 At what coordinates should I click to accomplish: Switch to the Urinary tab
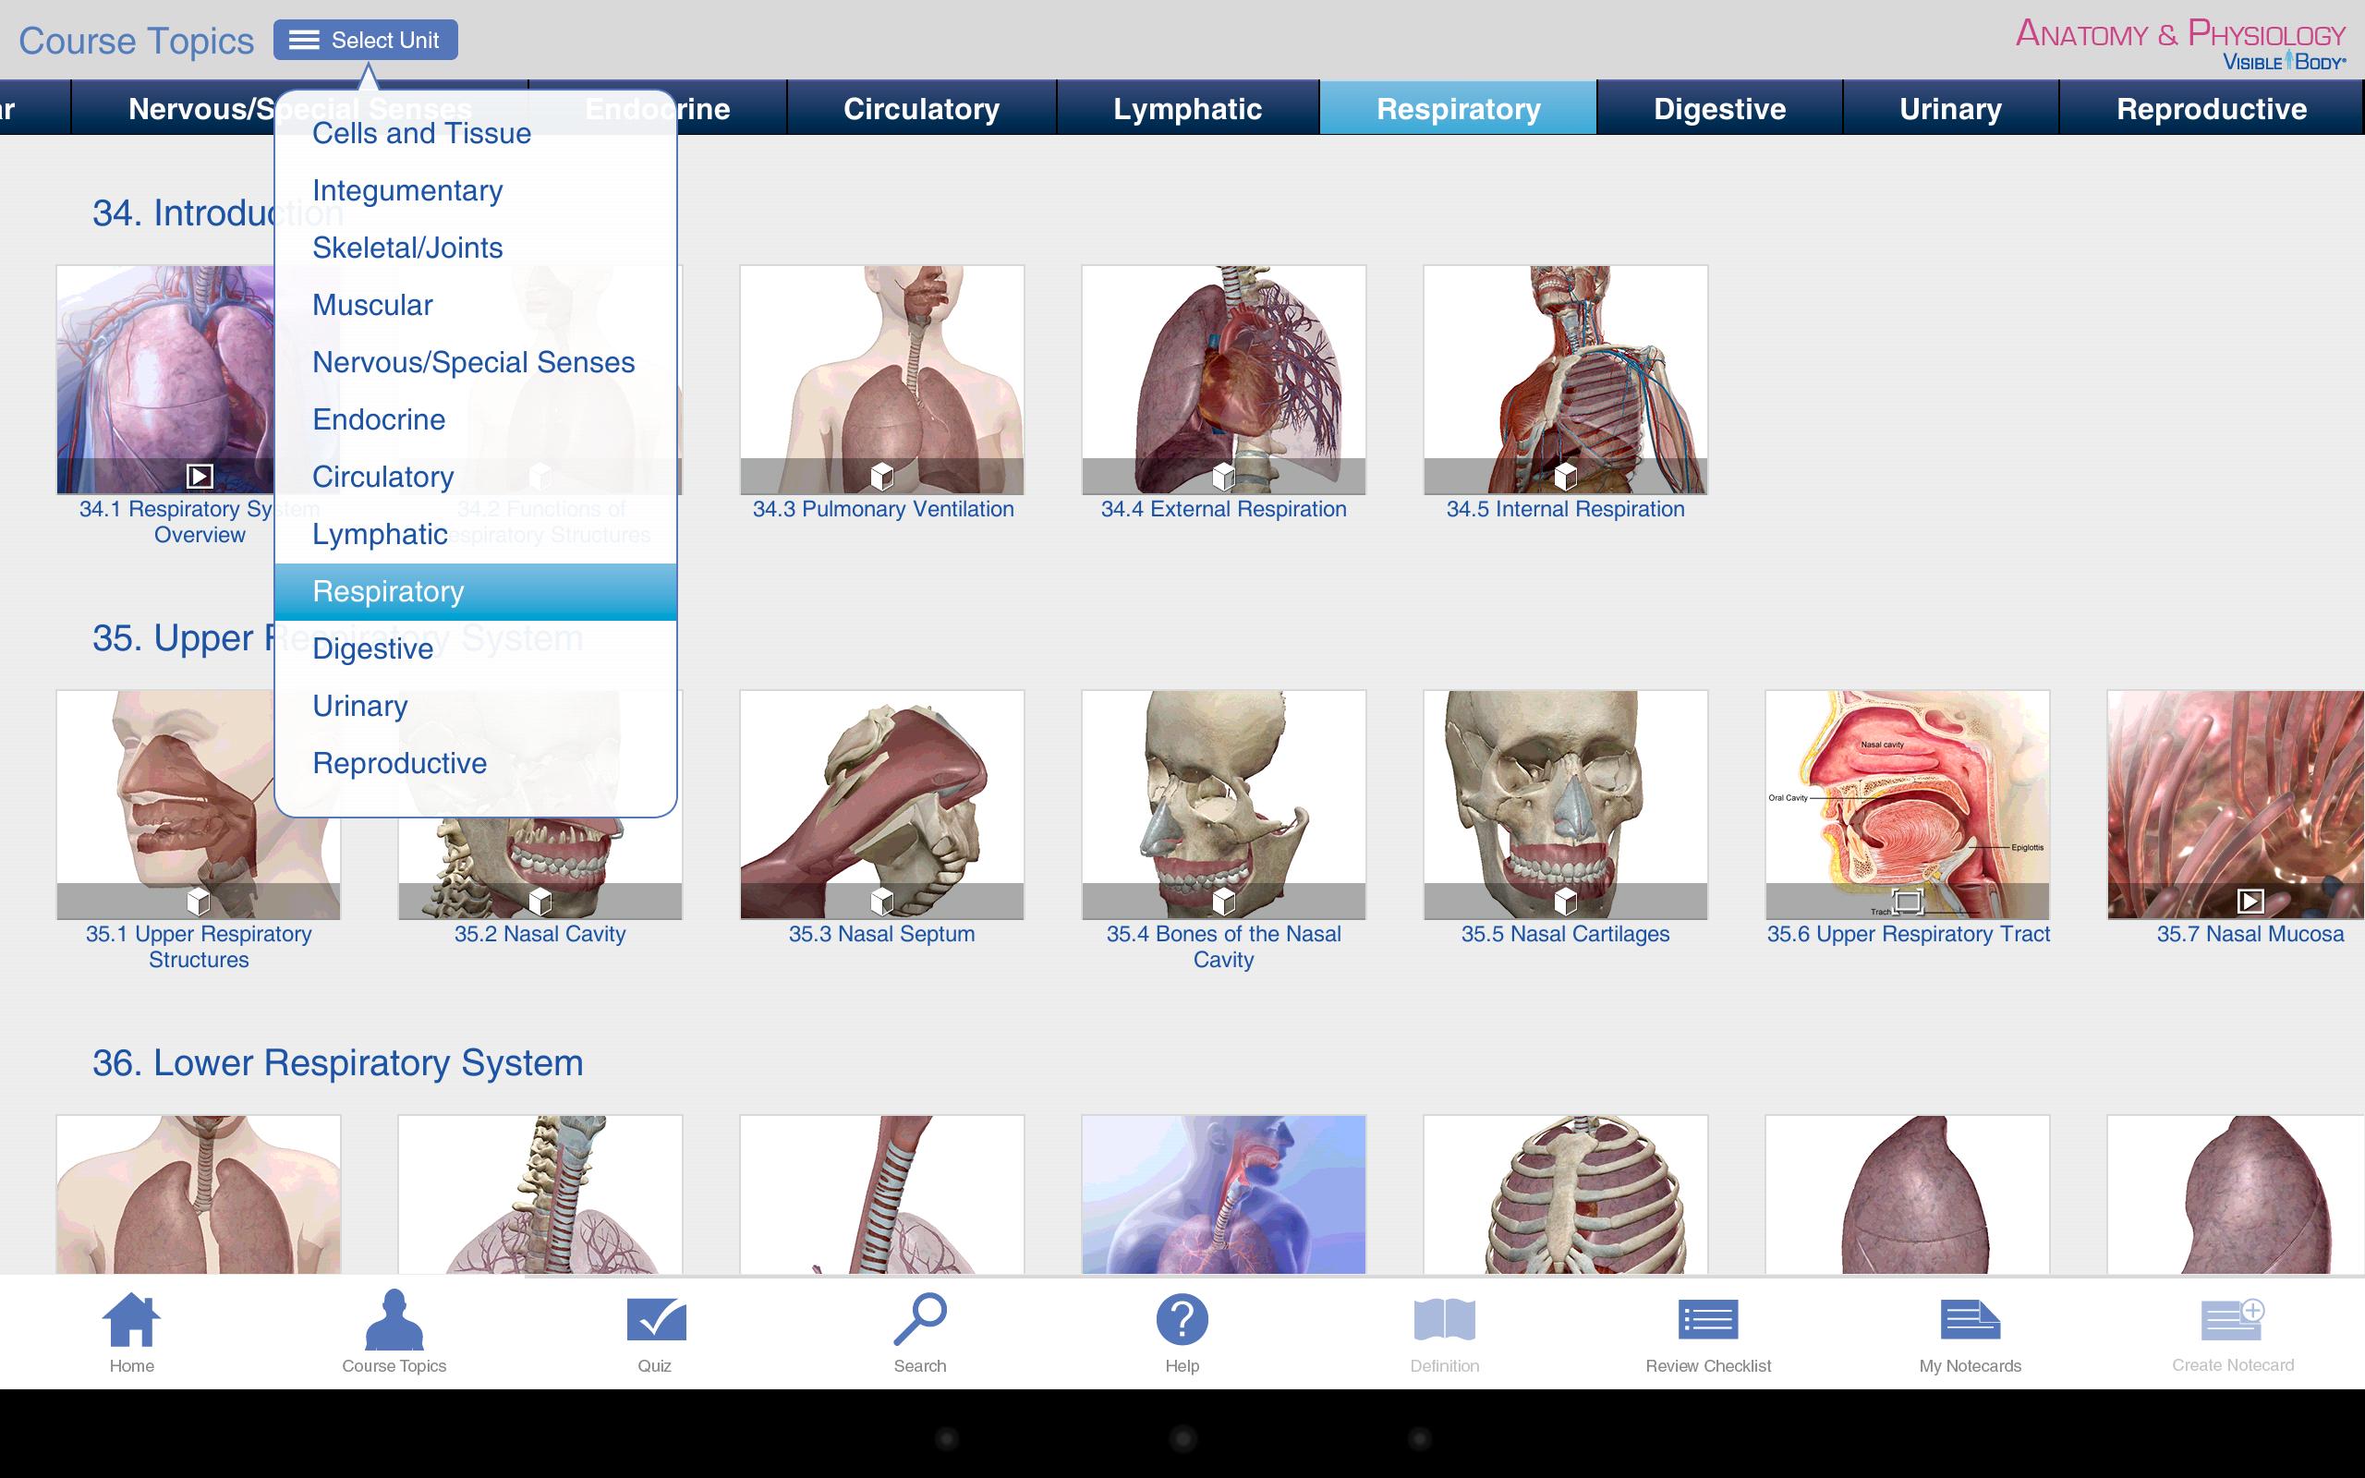[x=1949, y=107]
